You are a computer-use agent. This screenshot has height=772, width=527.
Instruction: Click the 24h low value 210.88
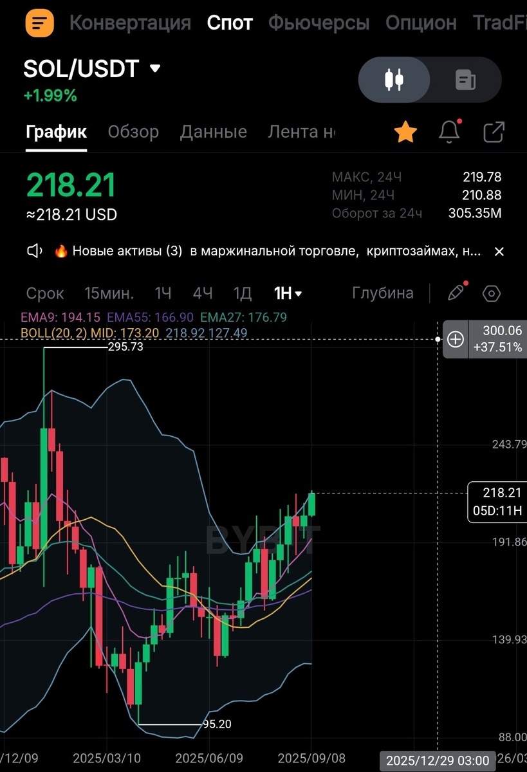482,195
